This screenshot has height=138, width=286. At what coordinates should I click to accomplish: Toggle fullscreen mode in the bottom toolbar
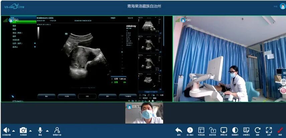[x=269, y=130]
